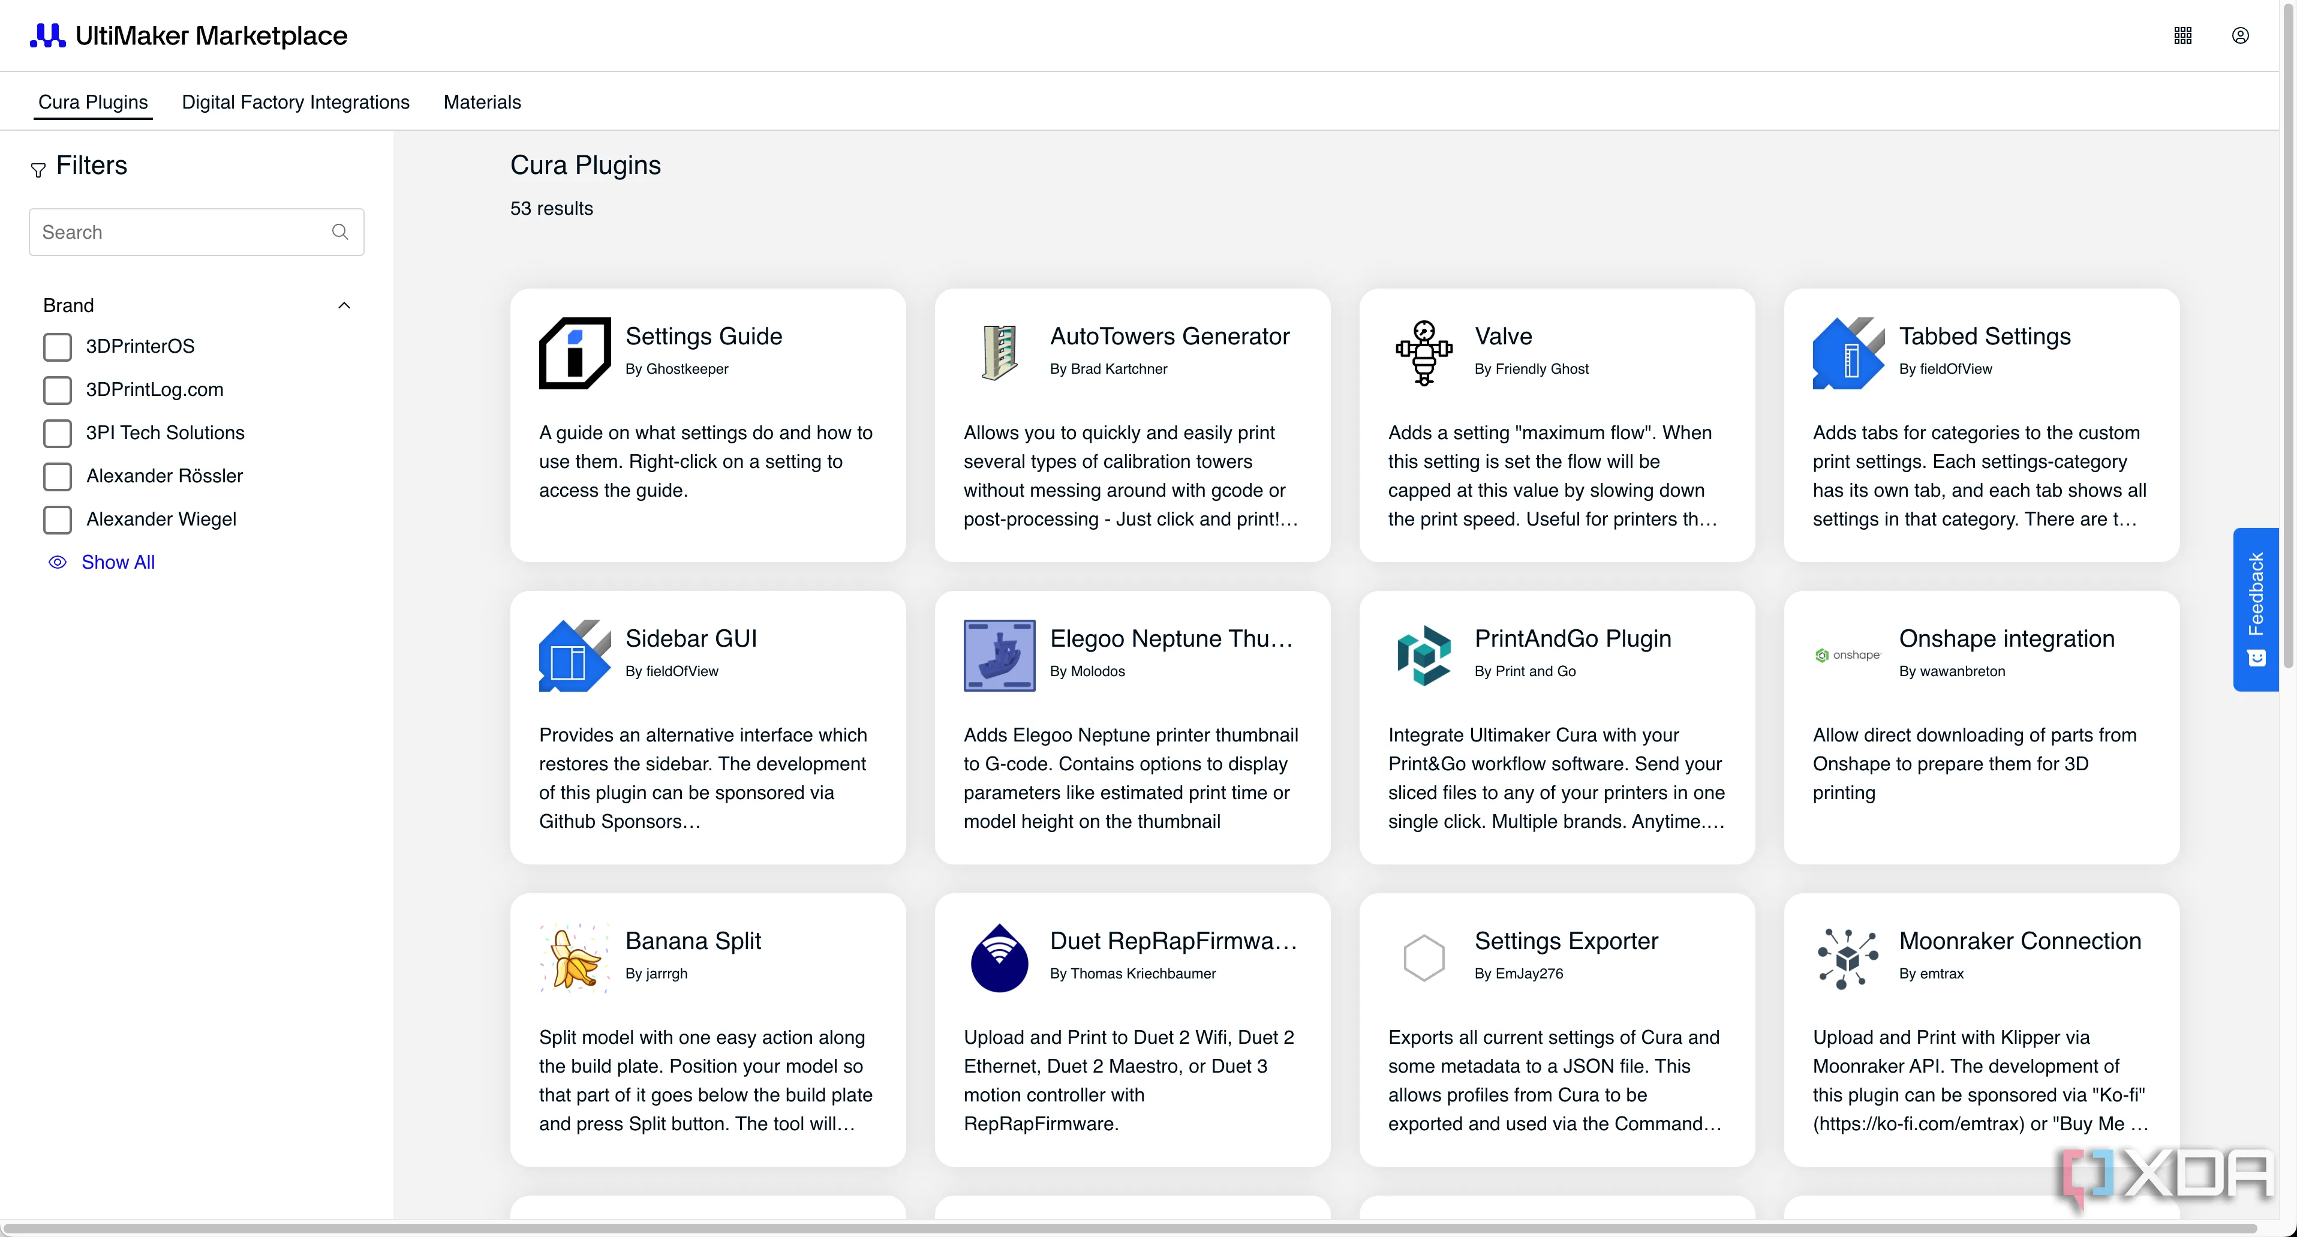The image size is (2297, 1237).
Task: Click the Valve plugin icon
Action: (1424, 353)
